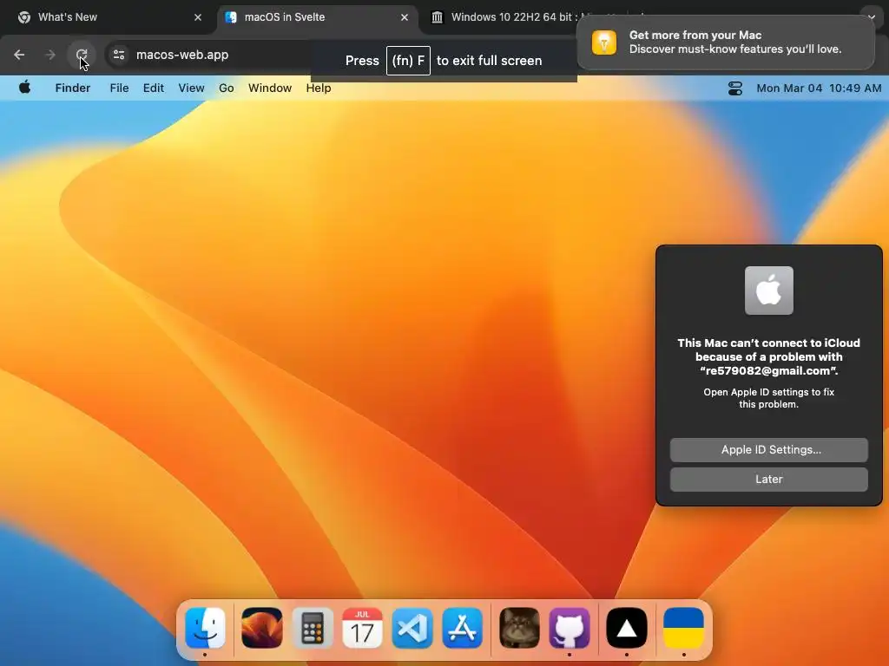889x666 pixels.
Task: Open the Go menu
Action: [x=227, y=88]
